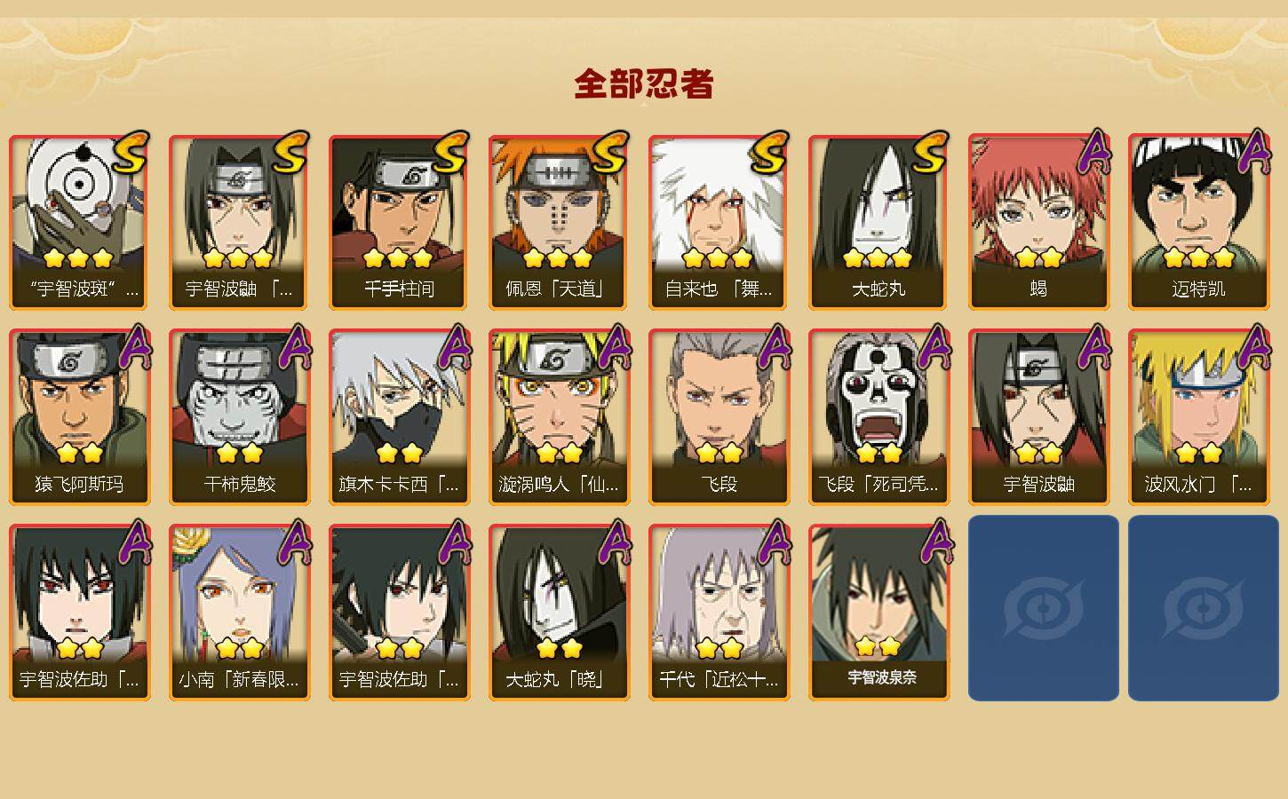Screen dimensions: 1288x799
Task: Click the 全部忍者 heading tab
Action: [x=644, y=84]
